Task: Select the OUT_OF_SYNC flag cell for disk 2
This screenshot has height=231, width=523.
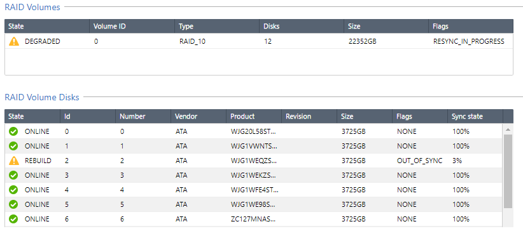Action: (419, 161)
